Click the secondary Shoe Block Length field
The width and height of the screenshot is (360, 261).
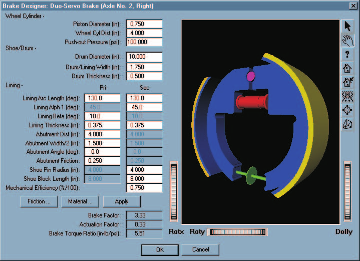pos(144,179)
